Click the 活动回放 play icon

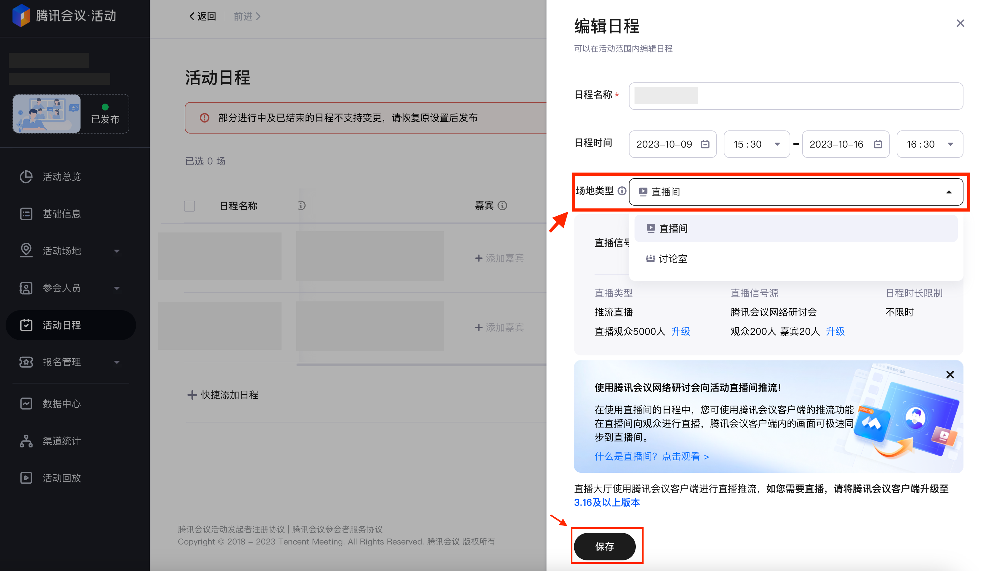tap(26, 478)
